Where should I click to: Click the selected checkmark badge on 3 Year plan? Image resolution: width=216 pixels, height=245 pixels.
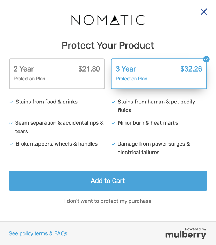206,59
